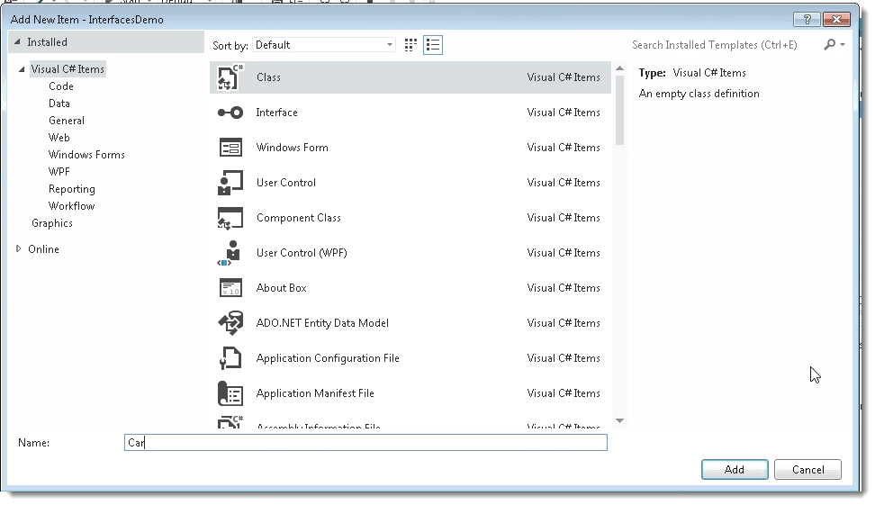Select the Windows Forms category
Image resolution: width=875 pixels, height=505 pixels.
point(86,155)
